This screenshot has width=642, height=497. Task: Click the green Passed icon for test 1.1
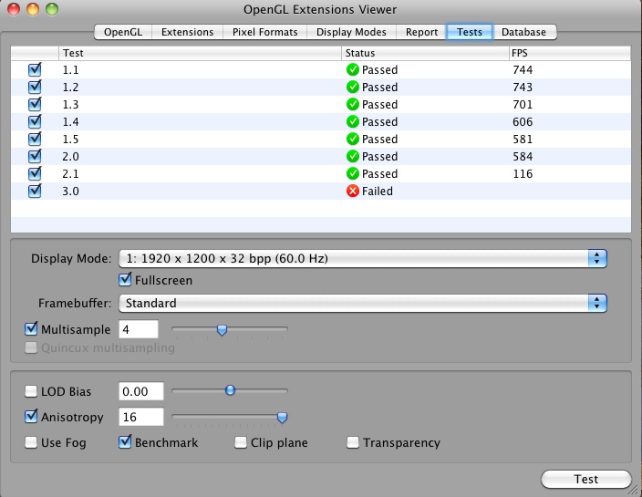[x=353, y=69]
